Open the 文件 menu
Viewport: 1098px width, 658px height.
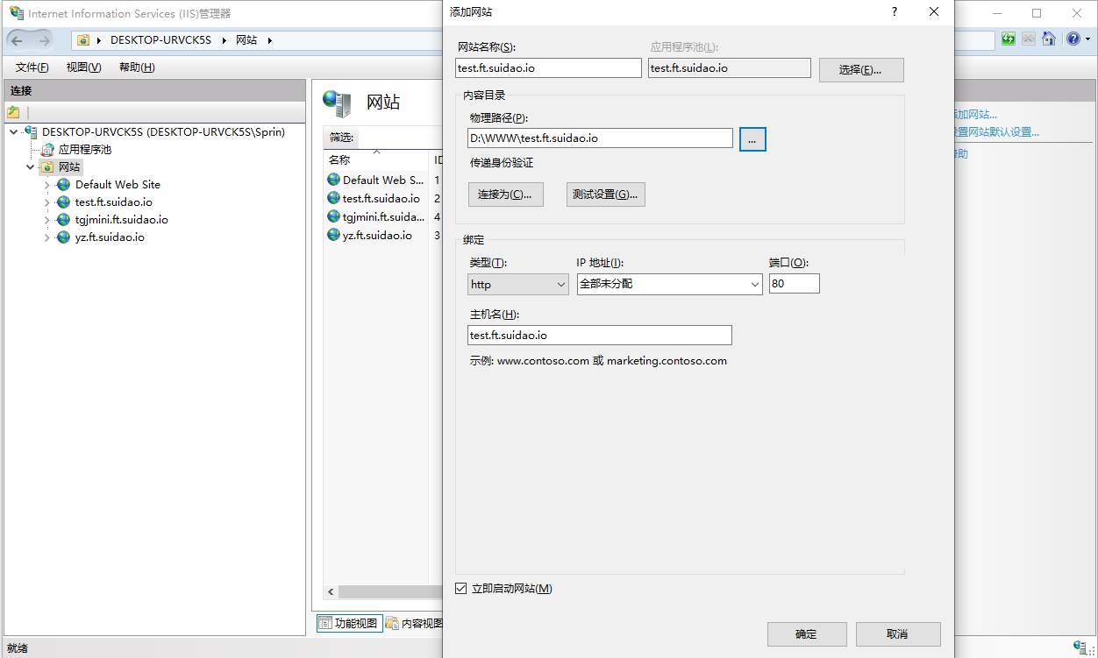pos(32,67)
